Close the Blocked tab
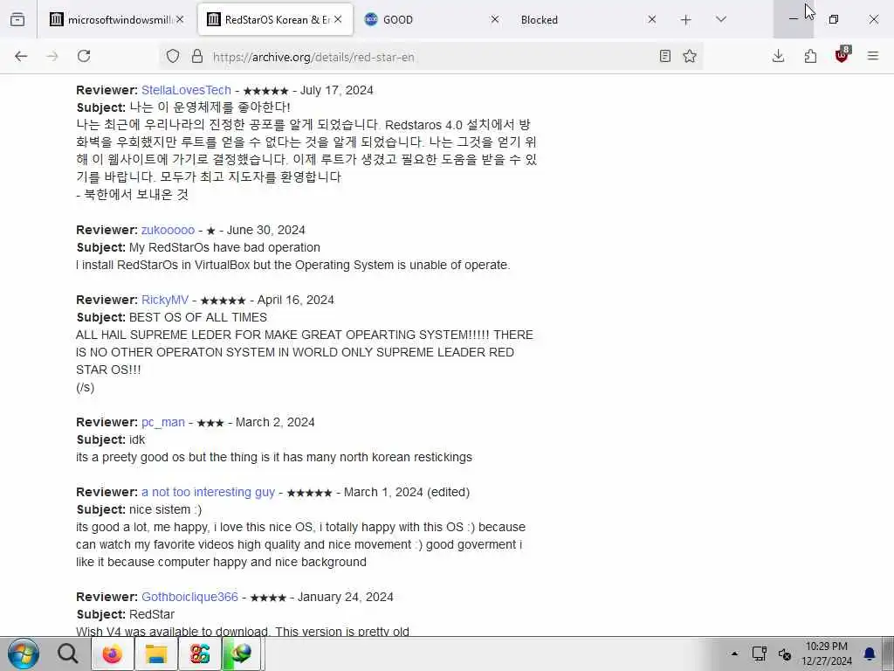Viewport: 894px width, 671px height. (x=652, y=19)
